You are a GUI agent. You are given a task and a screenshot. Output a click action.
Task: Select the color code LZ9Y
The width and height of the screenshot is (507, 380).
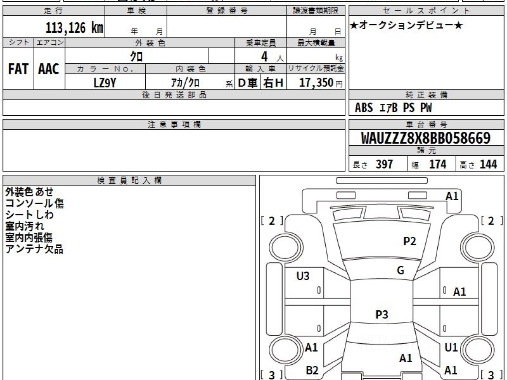coord(105,83)
